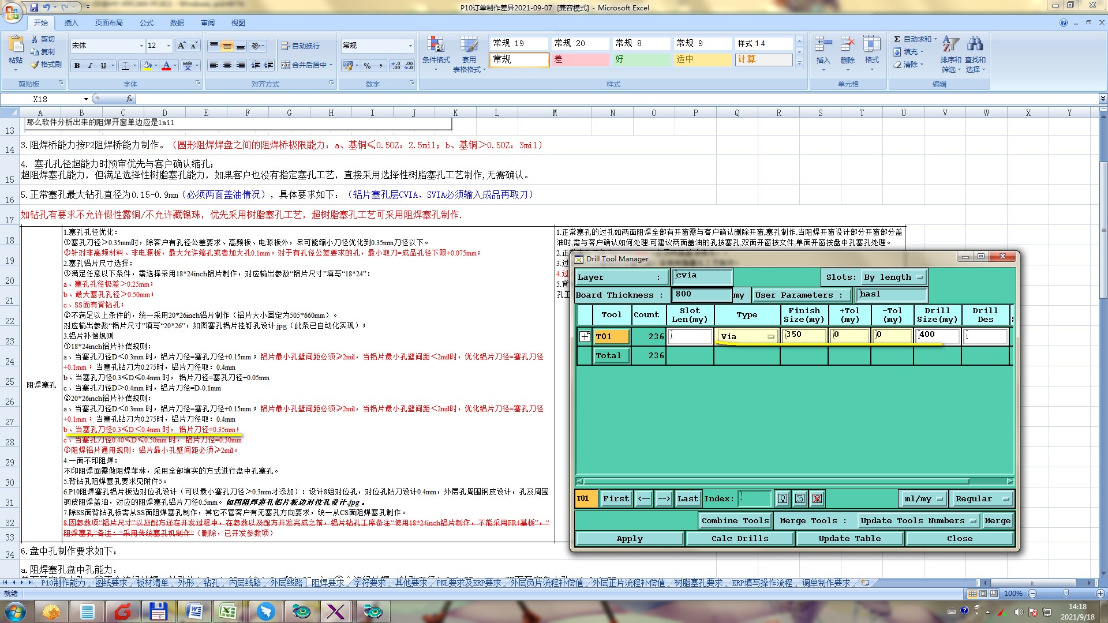Click the Finish Size 350 field

(804, 336)
